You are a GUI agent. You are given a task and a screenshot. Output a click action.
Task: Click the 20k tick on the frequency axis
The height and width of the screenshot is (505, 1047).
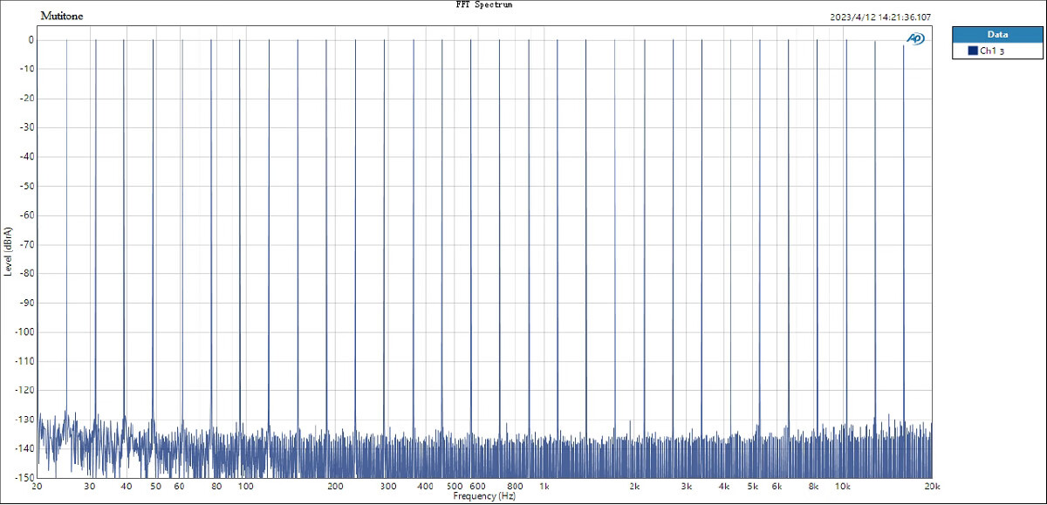[932, 487]
